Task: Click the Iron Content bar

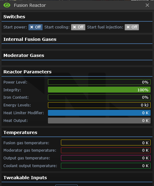Action: (x=99, y=97)
